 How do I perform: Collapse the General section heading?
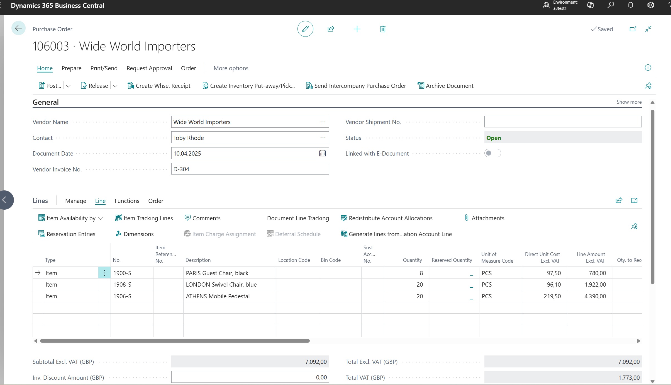[46, 102]
